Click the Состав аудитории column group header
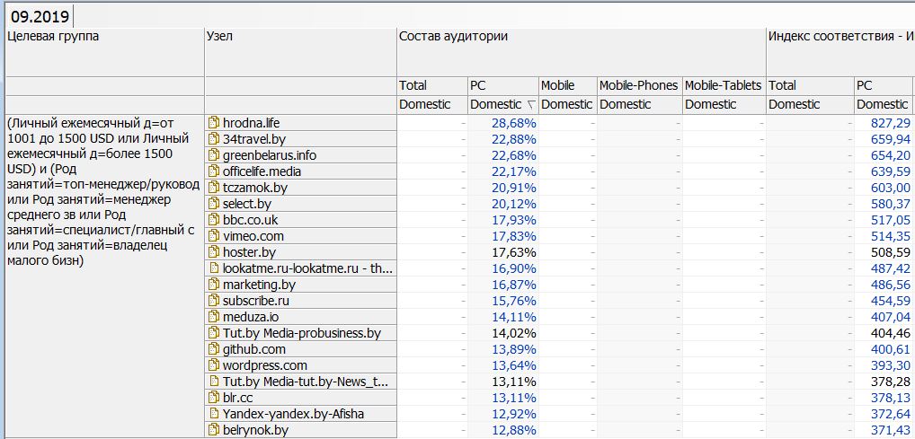915x439 pixels. pyautogui.click(x=453, y=37)
